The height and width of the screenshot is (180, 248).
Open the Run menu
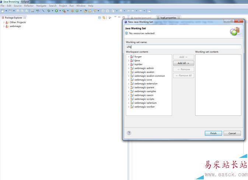pyautogui.click(x=71, y=6)
